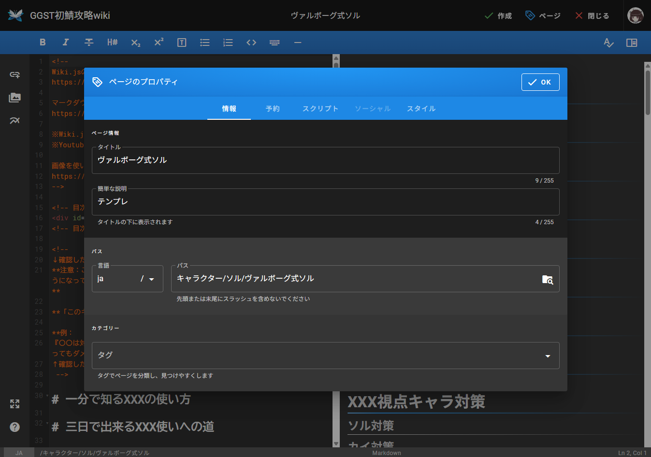Open the heading level tool

(112, 43)
